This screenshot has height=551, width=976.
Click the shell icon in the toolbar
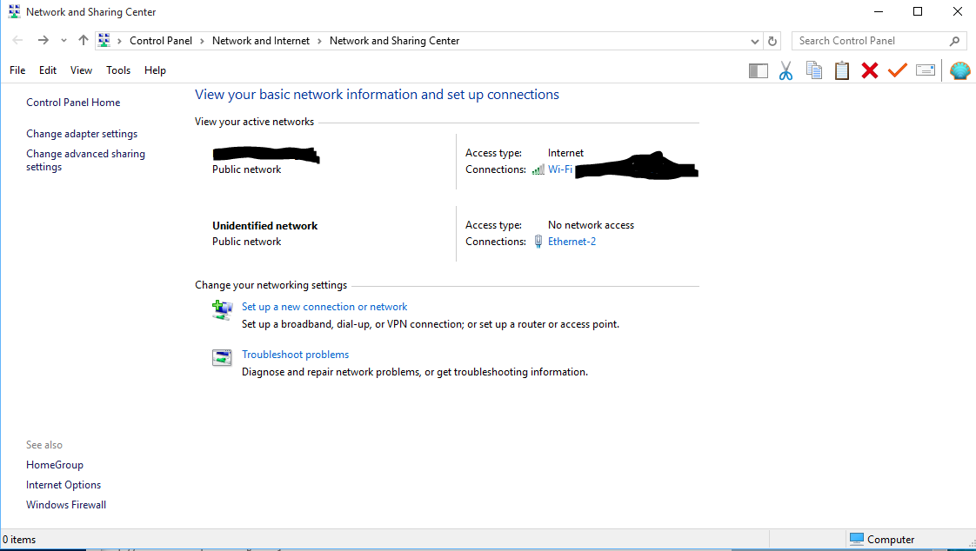pyautogui.click(x=959, y=70)
